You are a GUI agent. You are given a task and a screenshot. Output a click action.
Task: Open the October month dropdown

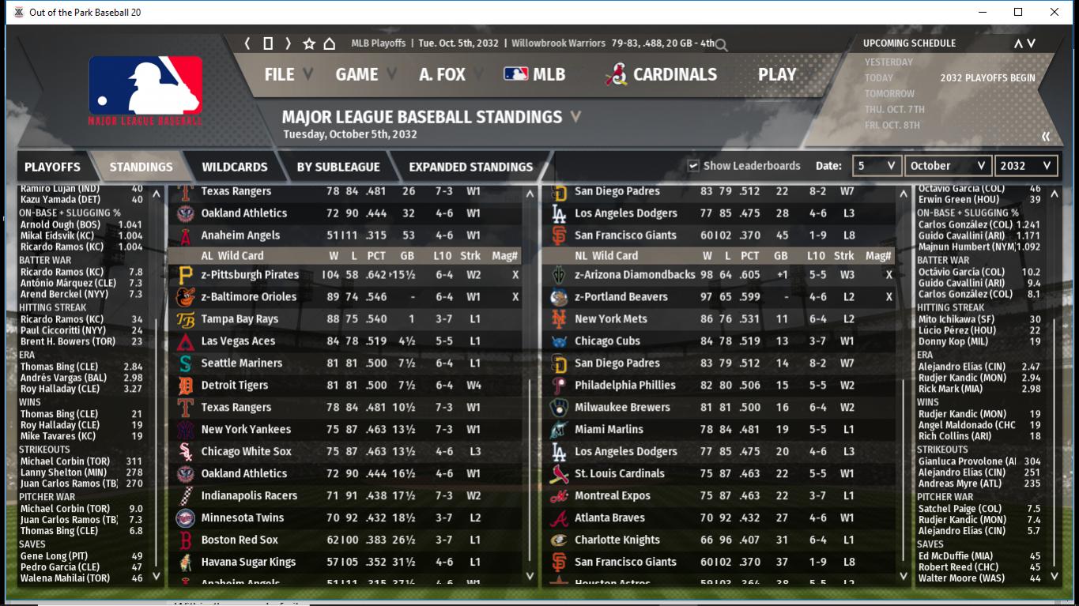tap(947, 166)
